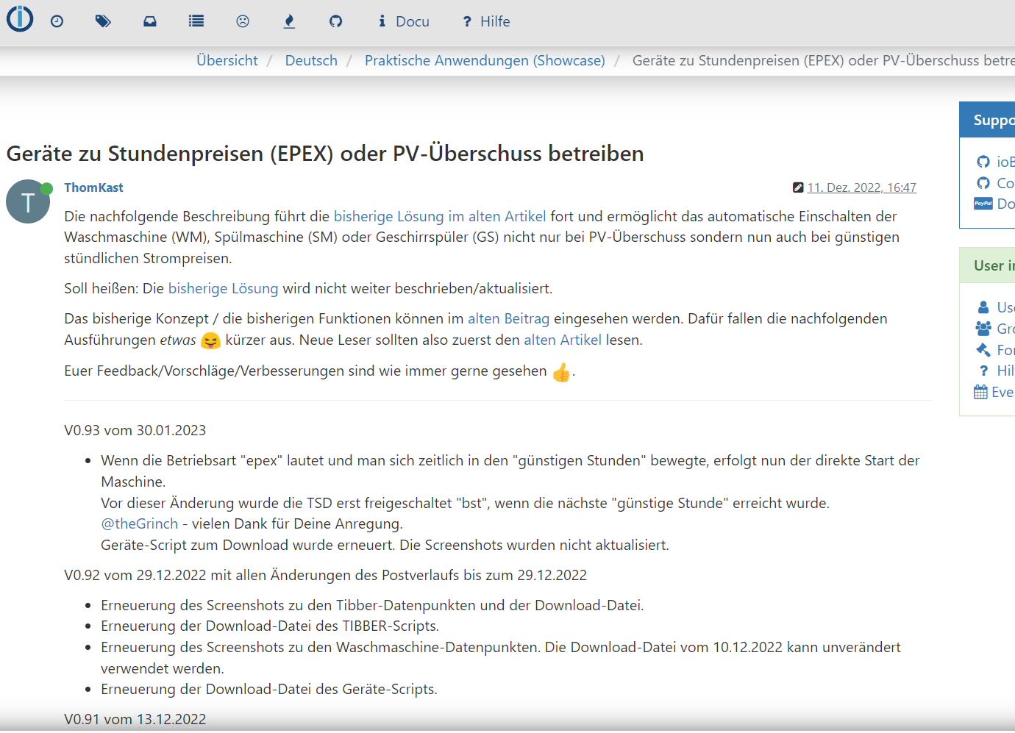
Task: Open the Hilfe menu item
Action: pos(486,21)
